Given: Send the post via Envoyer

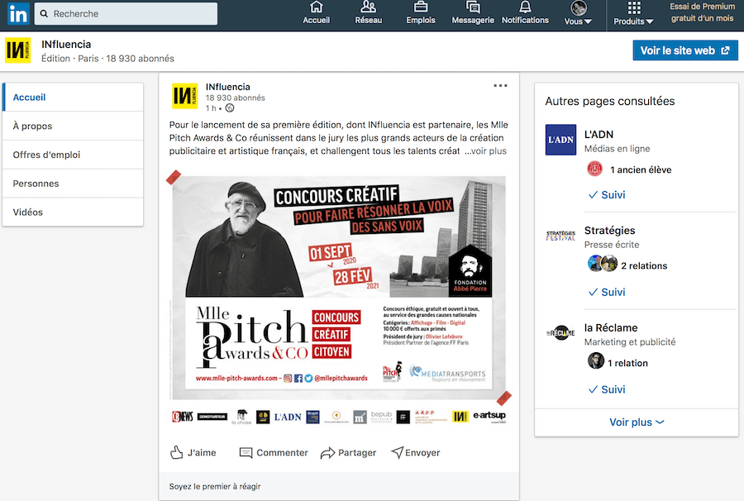Looking at the screenshot, I should point(416,452).
